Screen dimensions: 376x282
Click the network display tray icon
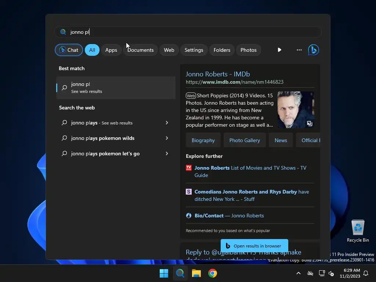(x=322, y=273)
